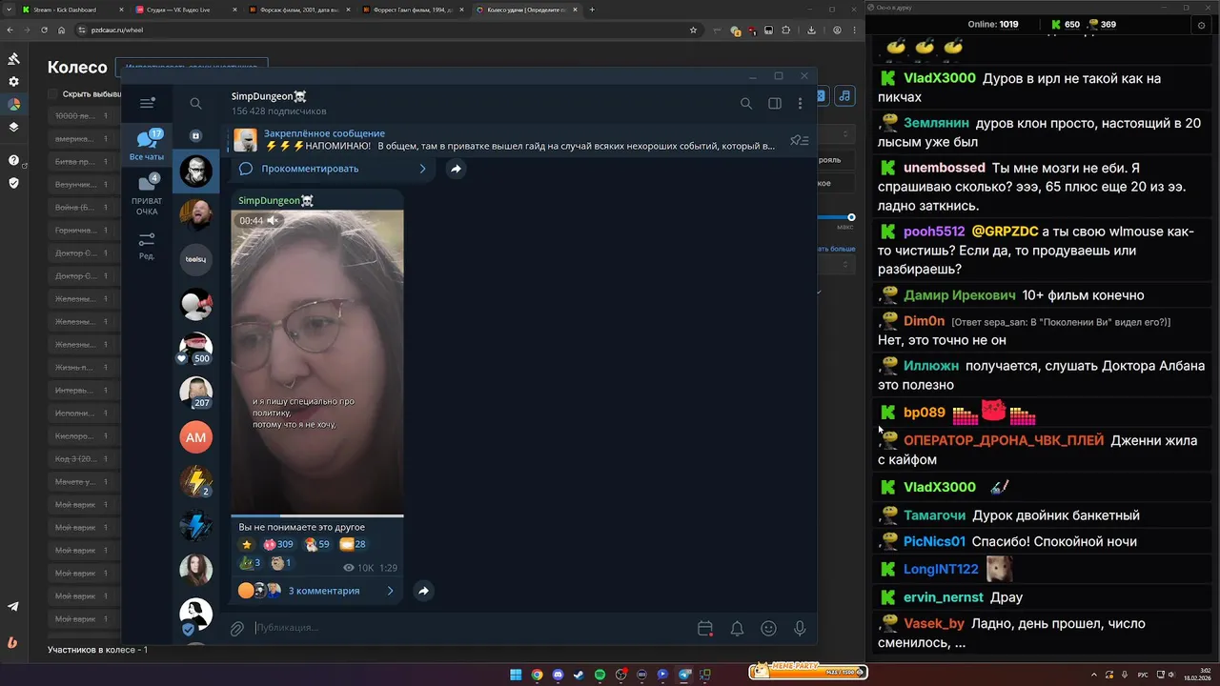Click the music note button on wheel page
This screenshot has width=1220, height=686.
[844, 95]
